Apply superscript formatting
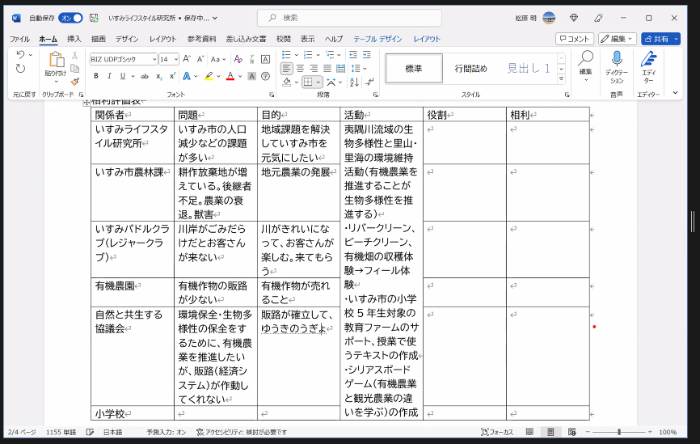This screenshot has width=700, height=444. (x=172, y=76)
